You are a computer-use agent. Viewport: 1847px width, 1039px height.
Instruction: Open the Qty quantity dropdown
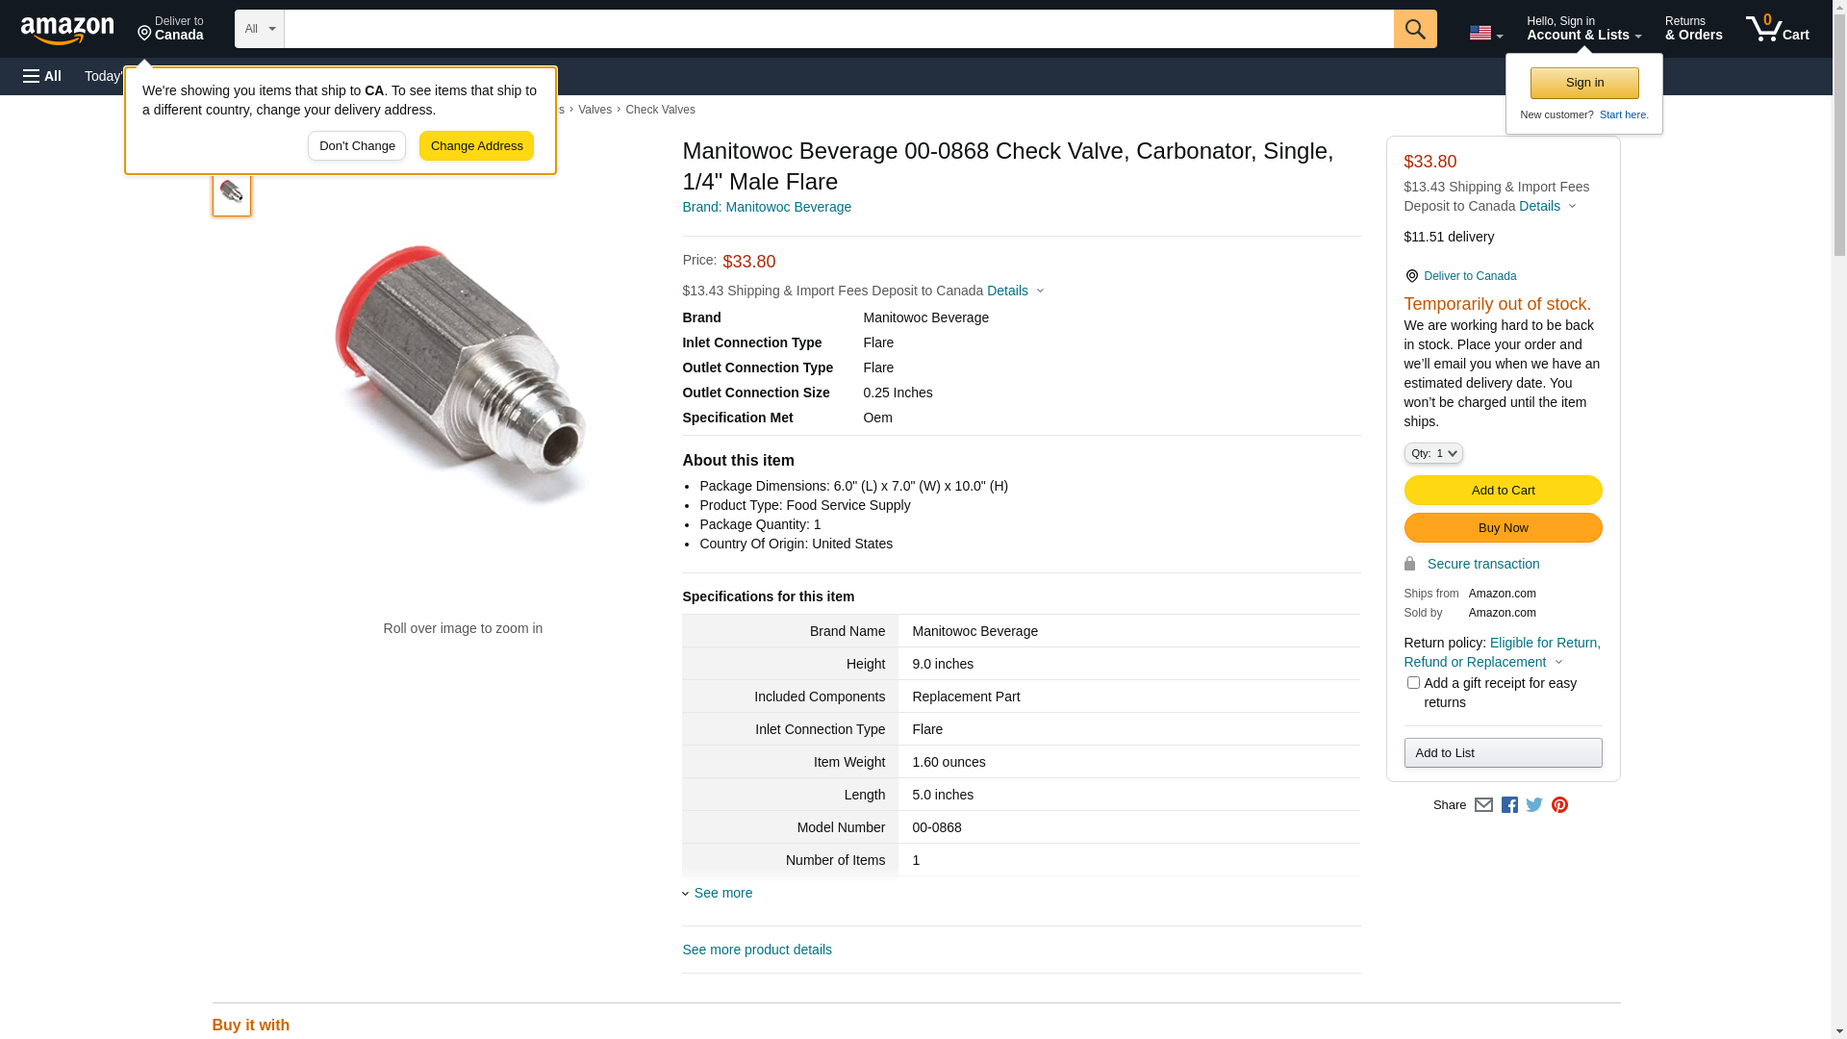coord(1432,453)
